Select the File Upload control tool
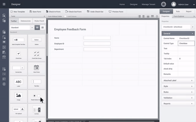 click(x=19, y=110)
